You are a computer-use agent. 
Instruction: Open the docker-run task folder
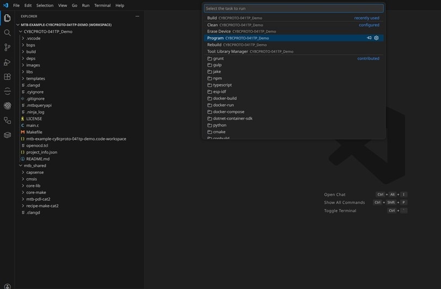pyautogui.click(x=293, y=105)
